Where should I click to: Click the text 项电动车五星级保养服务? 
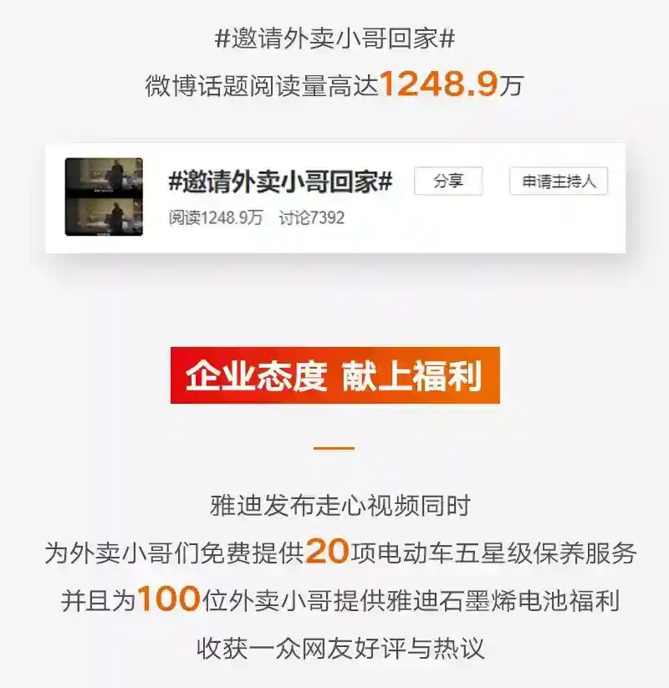coord(493,553)
